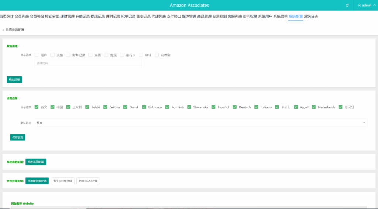Focus the 清理密码 password input field
The width and height of the screenshot is (378, 209).
[x=88, y=63]
